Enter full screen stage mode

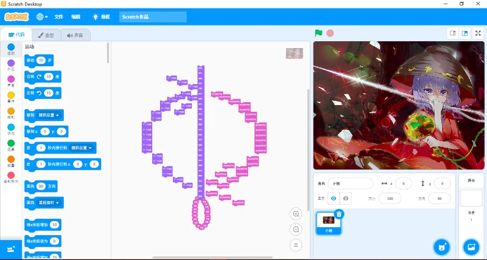(x=478, y=33)
